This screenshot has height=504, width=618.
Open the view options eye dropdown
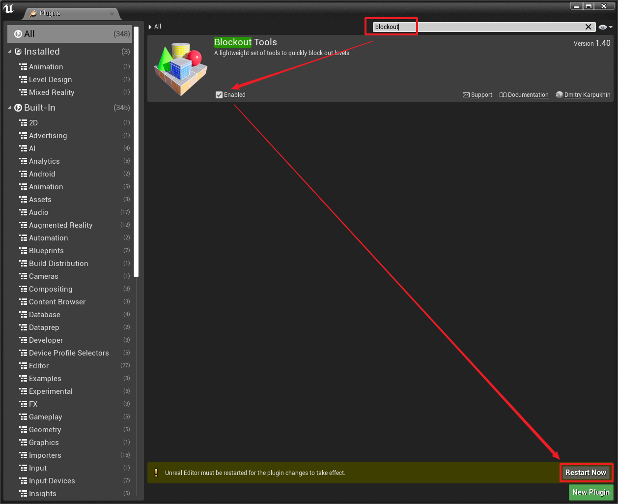click(605, 27)
